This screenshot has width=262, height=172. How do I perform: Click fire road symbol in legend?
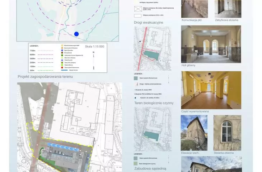(x=136, y=84)
